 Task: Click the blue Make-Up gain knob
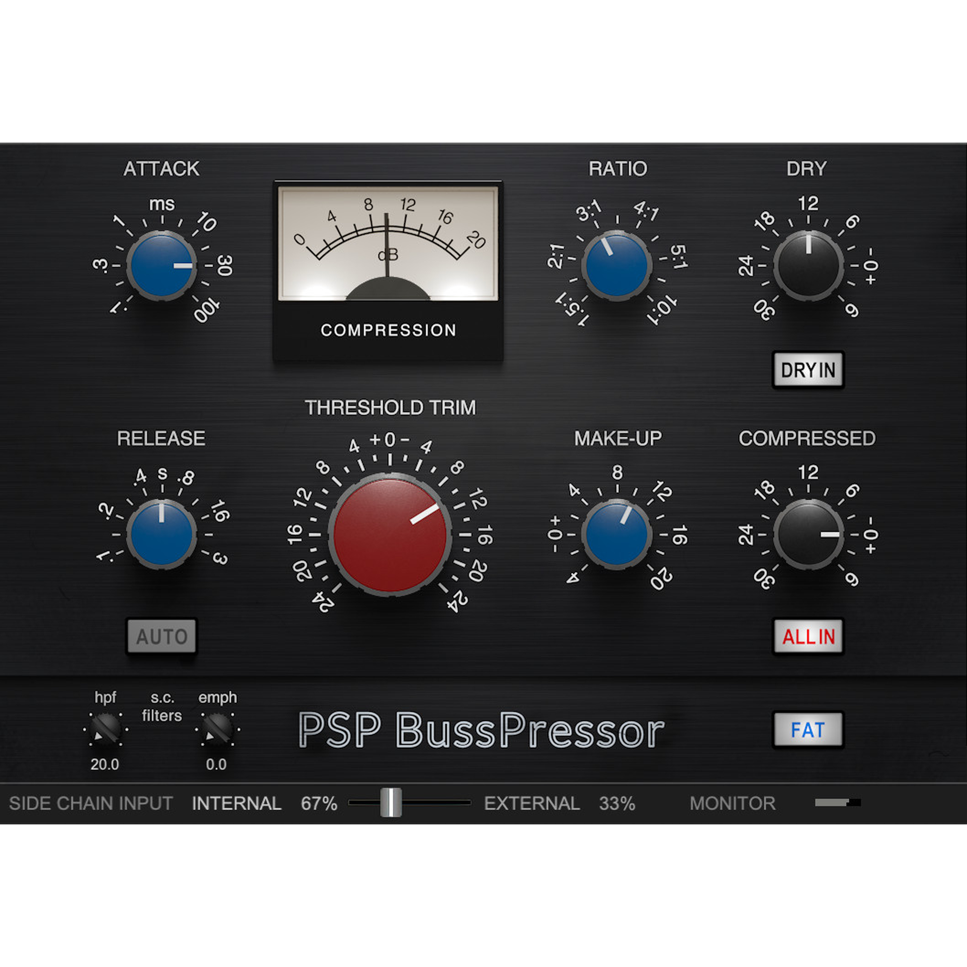617,534
